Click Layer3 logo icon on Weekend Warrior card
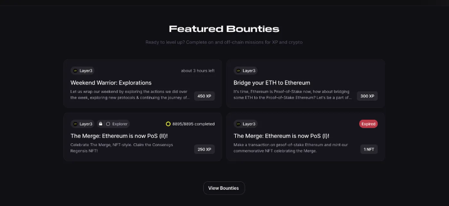 [x=75, y=71]
